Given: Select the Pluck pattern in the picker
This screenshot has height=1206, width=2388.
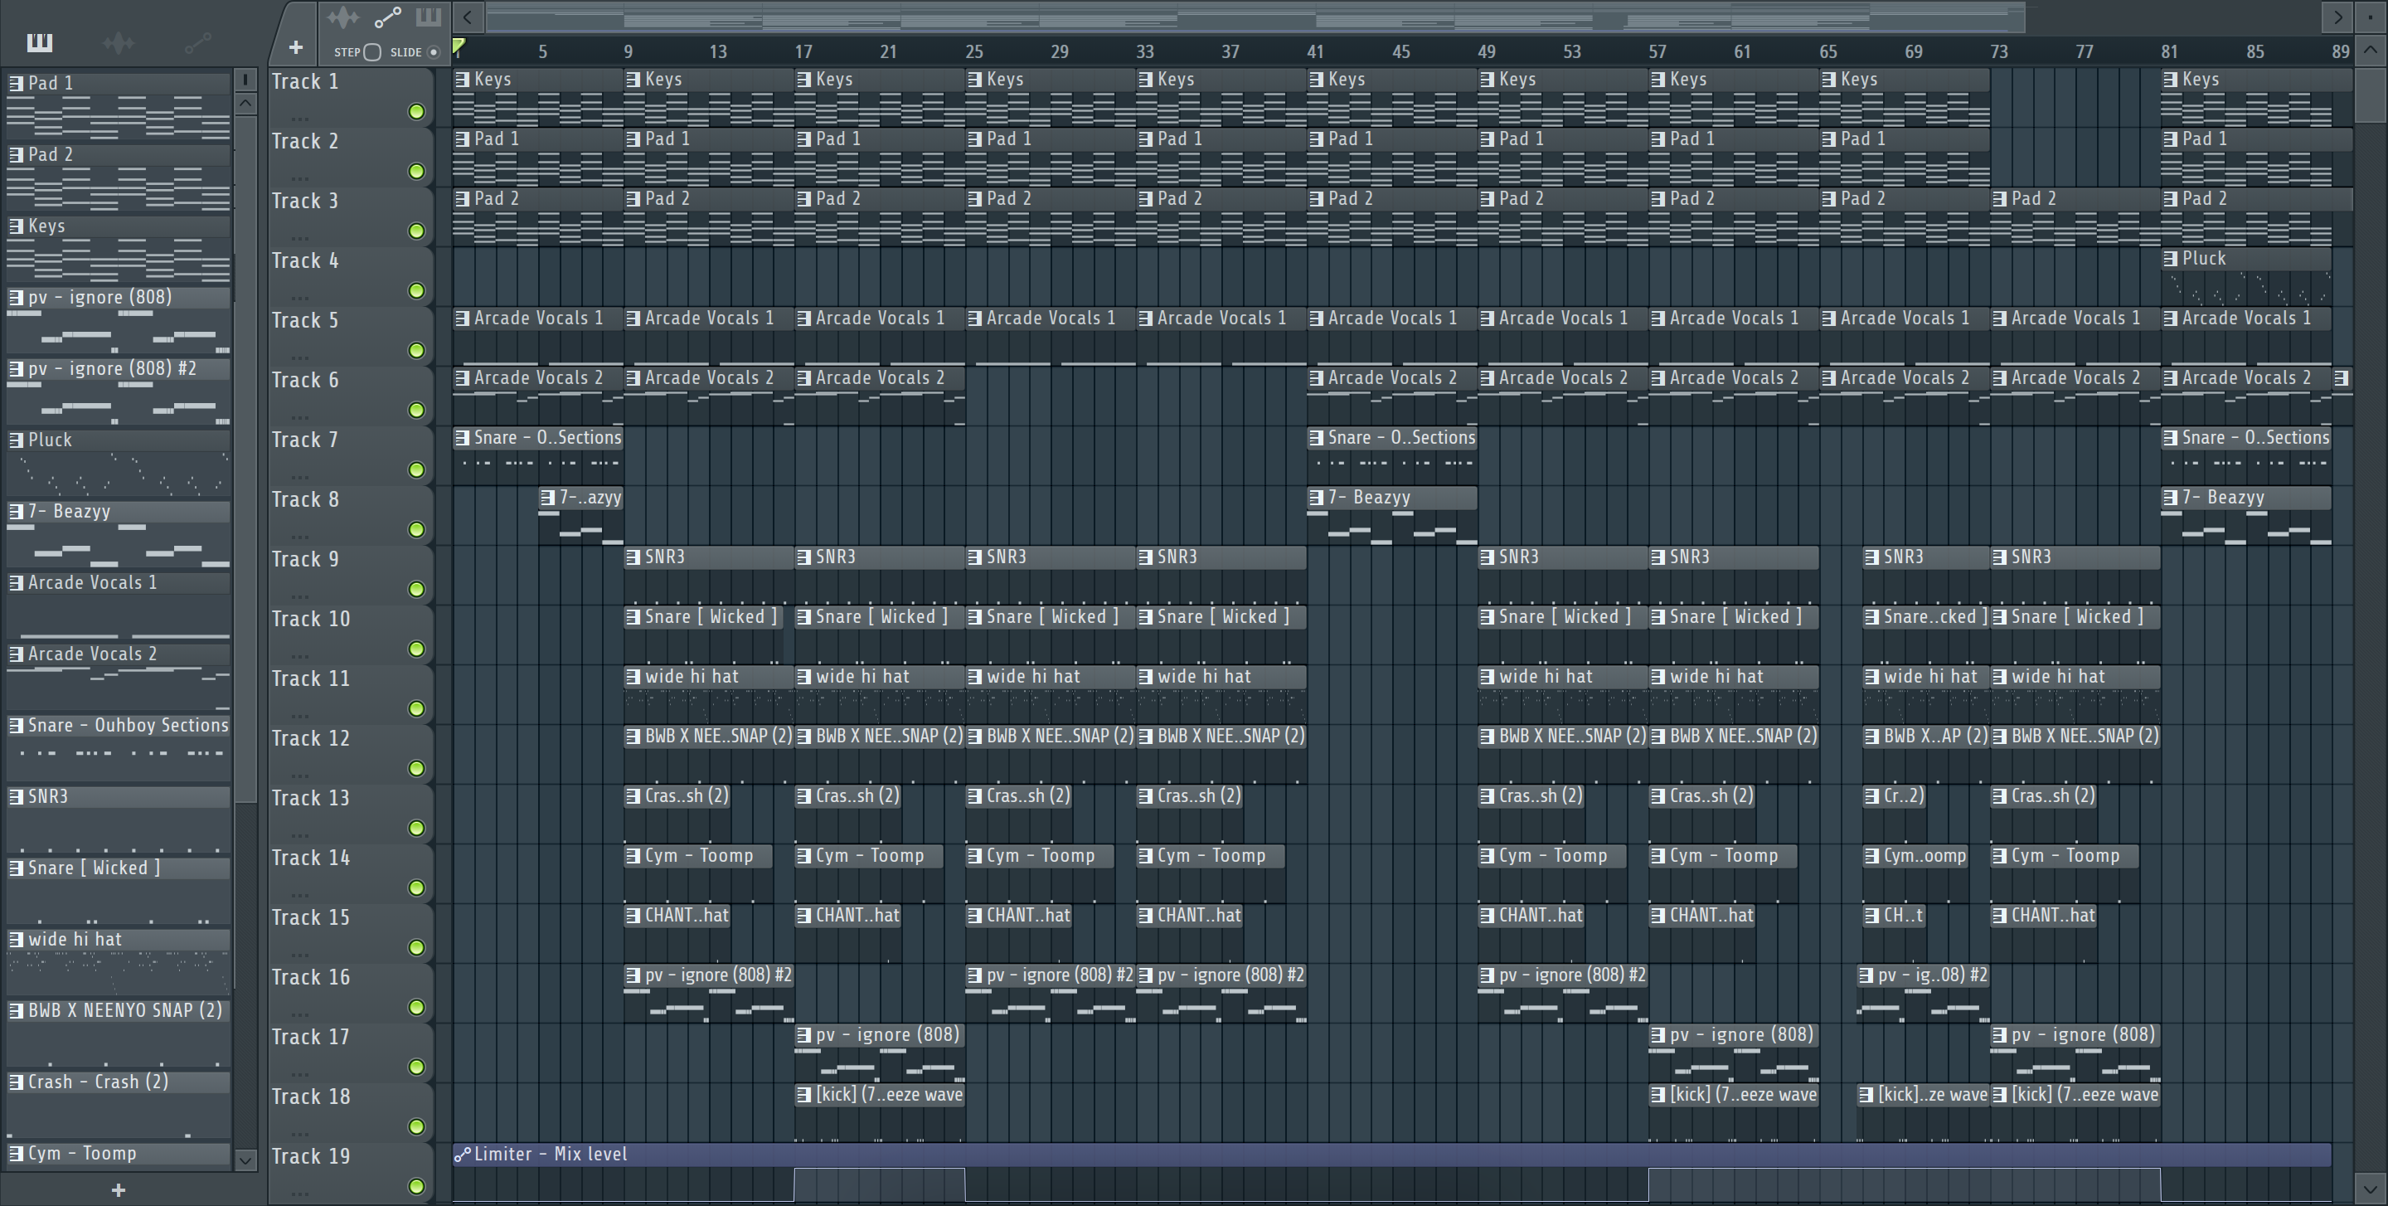Looking at the screenshot, I should [50, 440].
